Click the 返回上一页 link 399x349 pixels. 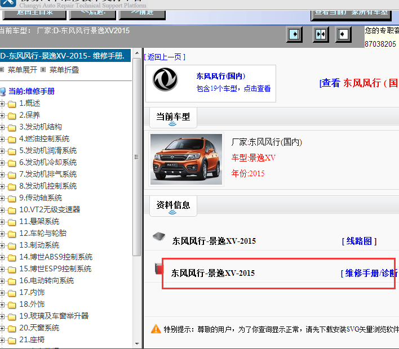[165, 57]
